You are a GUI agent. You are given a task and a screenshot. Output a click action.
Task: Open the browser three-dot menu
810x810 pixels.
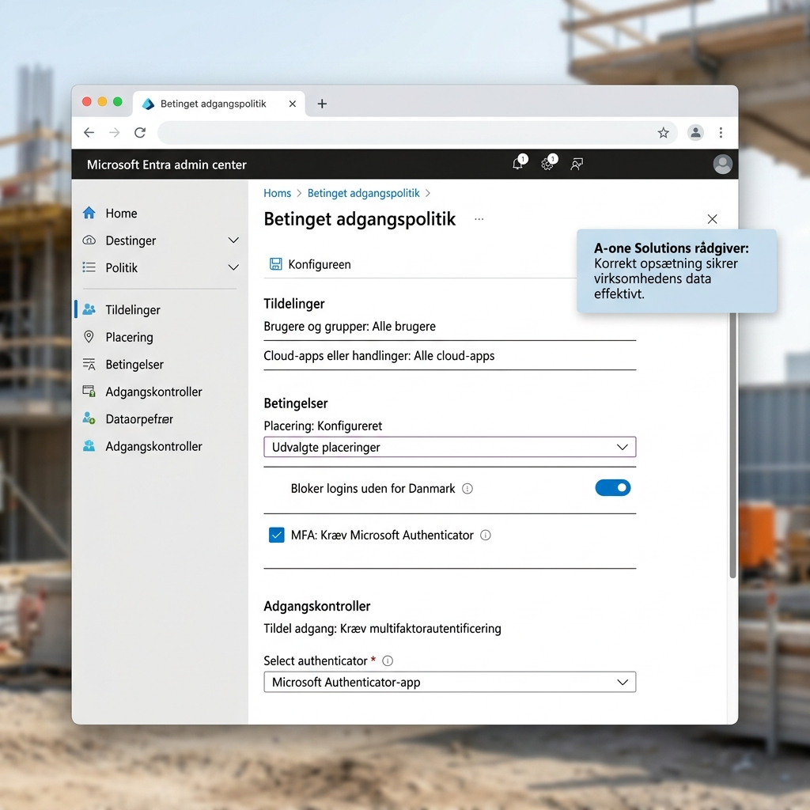pyautogui.click(x=721, y=133)
